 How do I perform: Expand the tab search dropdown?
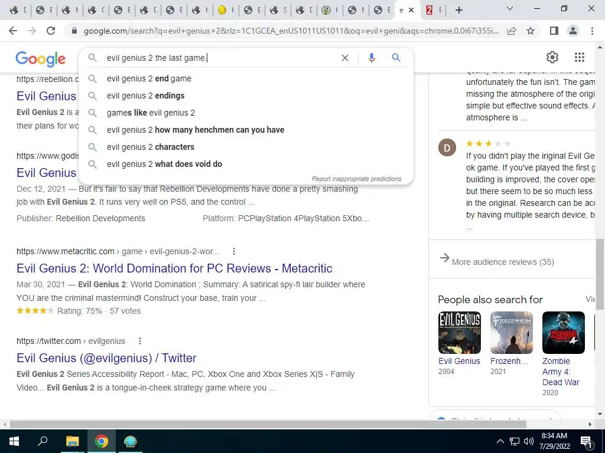[510, 8]
